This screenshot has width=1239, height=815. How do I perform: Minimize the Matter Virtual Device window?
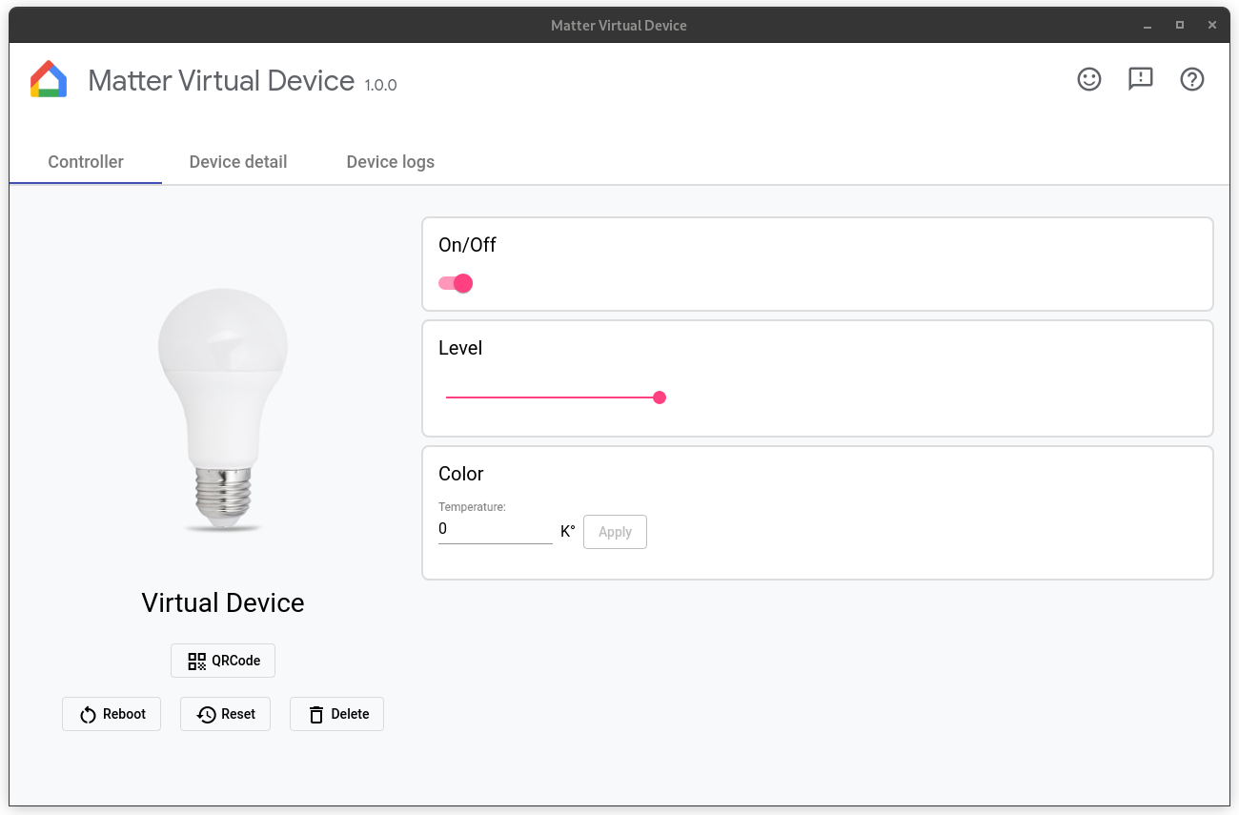[x=1147, y=25]
